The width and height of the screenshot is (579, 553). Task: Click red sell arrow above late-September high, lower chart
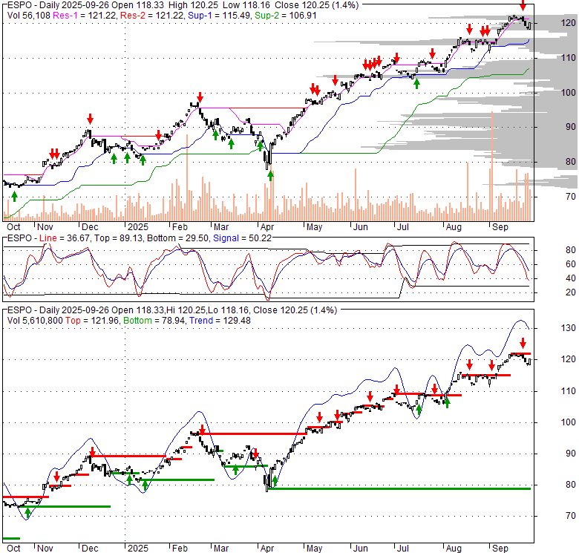(523, 343)
